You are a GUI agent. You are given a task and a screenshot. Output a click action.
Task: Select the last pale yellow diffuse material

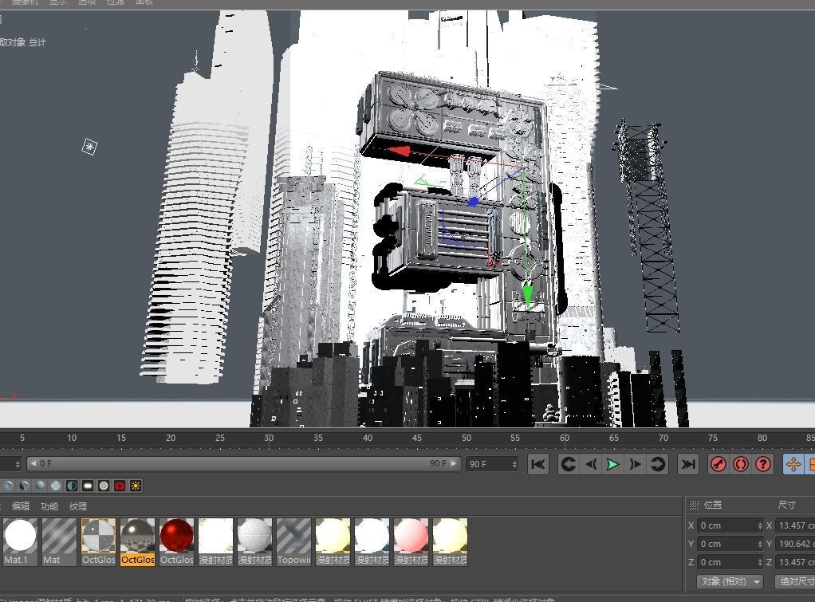[450, 541]
